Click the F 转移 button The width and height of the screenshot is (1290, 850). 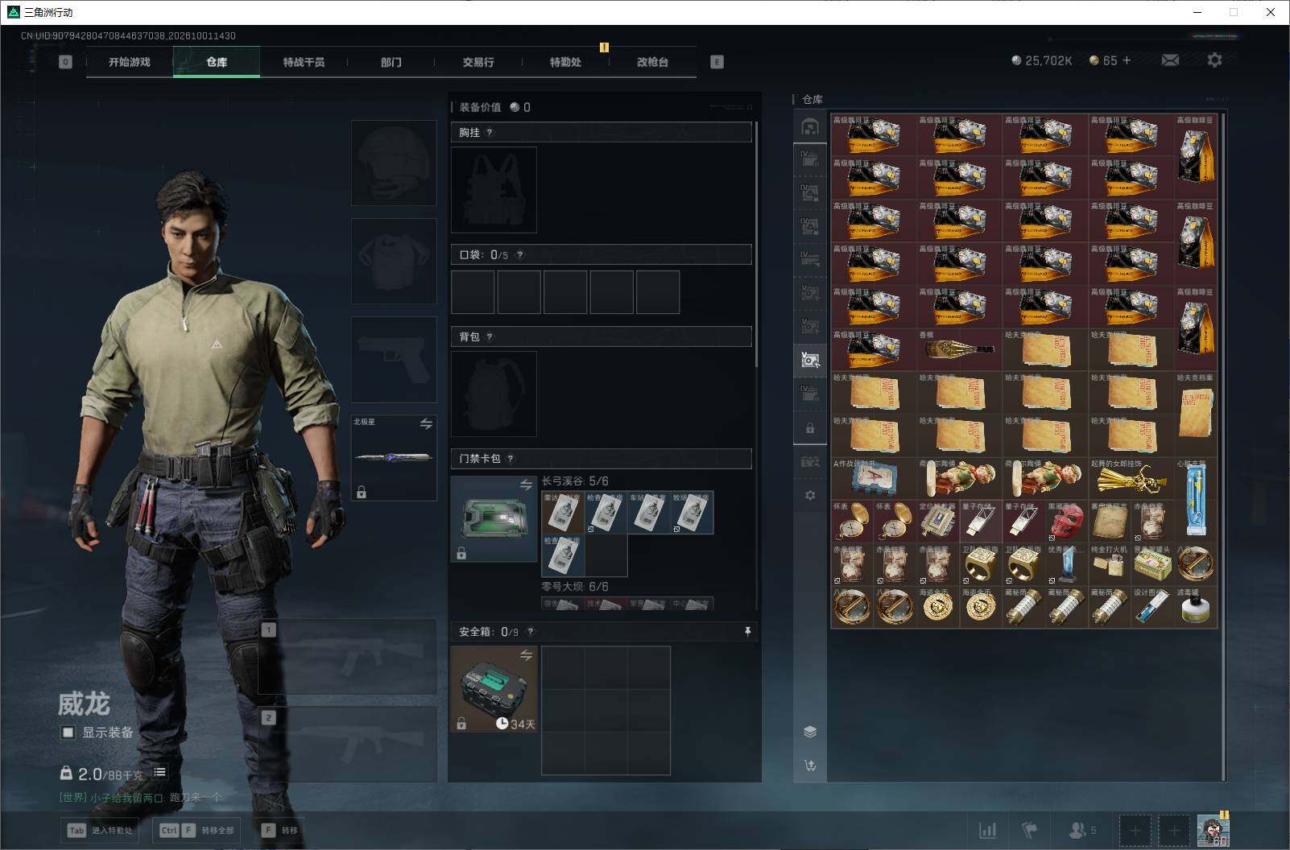click(280, 830)
